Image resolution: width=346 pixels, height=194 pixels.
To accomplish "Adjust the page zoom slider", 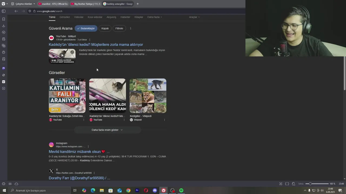I will (317, 184).
